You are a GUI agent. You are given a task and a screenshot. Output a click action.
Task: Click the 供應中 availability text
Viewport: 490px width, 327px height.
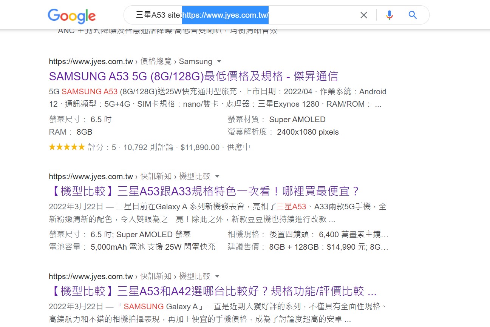[239, 147]
